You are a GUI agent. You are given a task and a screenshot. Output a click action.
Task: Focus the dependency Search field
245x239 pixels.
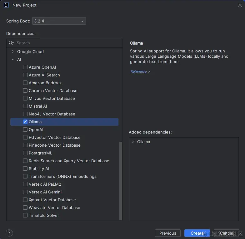[x=67, y=43]
